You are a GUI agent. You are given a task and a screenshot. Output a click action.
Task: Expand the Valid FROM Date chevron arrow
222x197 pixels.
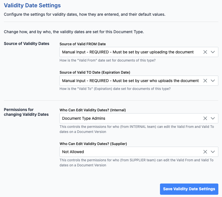pyautogui.click(x=213, y=52)
